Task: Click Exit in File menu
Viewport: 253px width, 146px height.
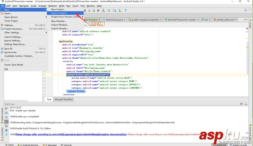Action: coord(24,69)
